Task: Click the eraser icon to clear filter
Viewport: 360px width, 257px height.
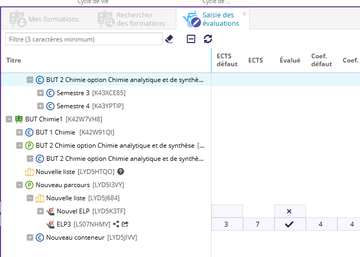Action: pos(169,39)
